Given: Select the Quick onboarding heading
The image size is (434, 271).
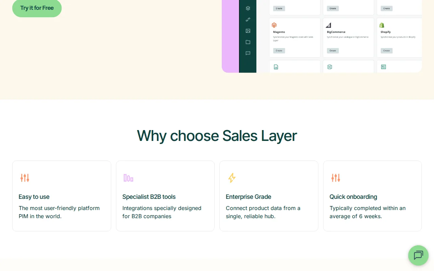Looking at the screenshot, I should [x=353, y=197].
